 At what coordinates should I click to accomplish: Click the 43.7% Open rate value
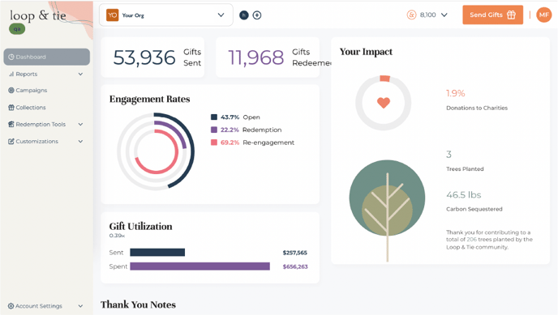pos(230,117)
